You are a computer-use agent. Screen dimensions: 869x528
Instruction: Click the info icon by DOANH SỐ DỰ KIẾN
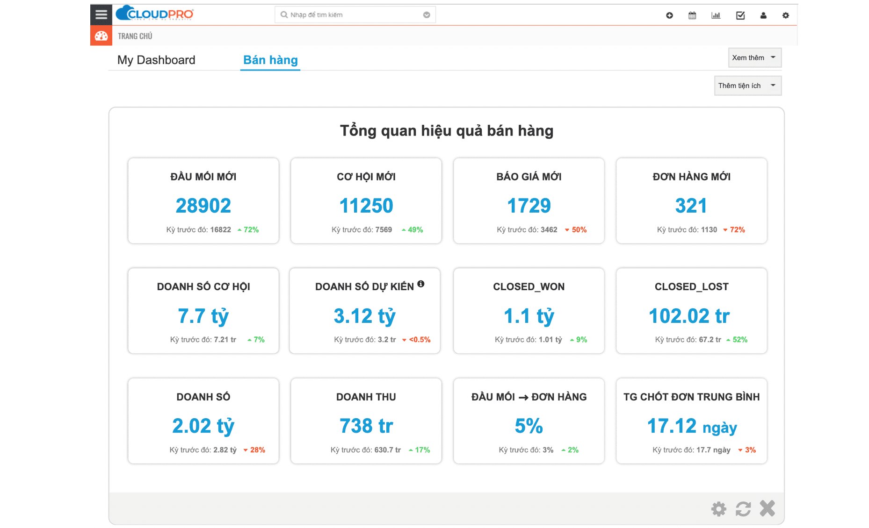pyautogui.click(x=421, y=284)
